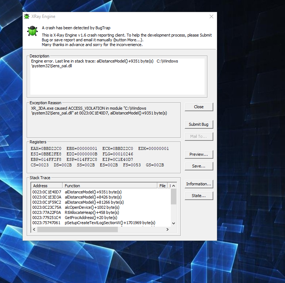
Task: Click the EIP=0C1E40D7 register value
Action: pyautogui.click(x=117, y=159)
